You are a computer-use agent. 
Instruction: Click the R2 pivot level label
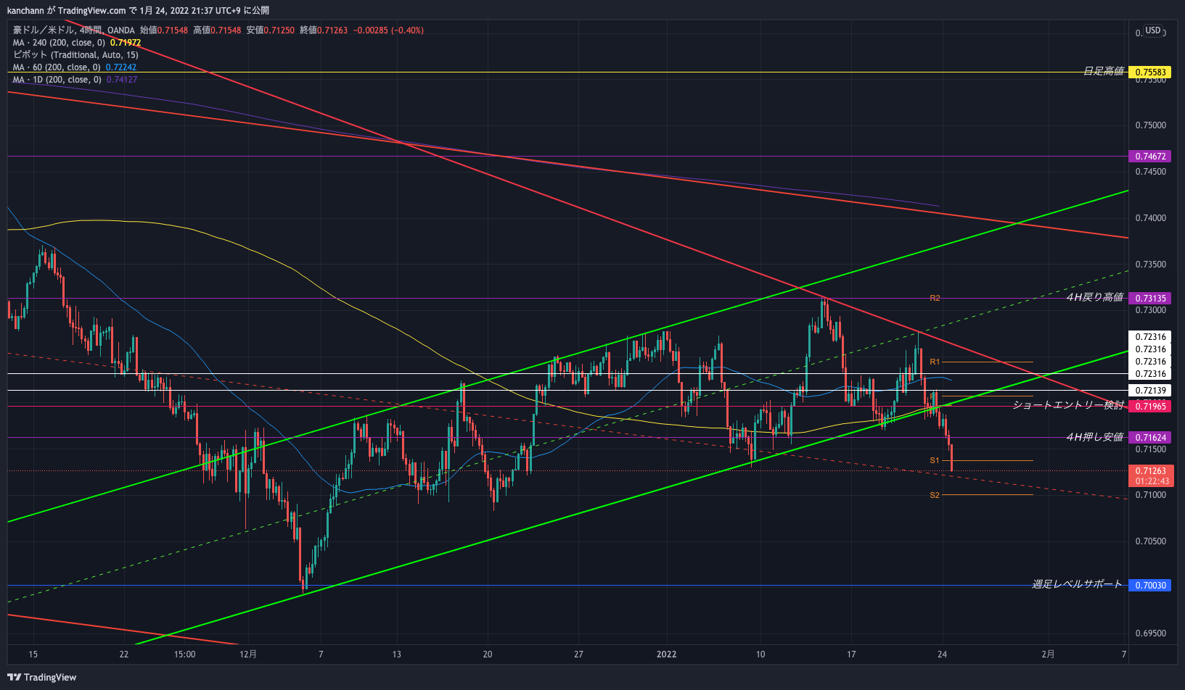pos(935,298)
